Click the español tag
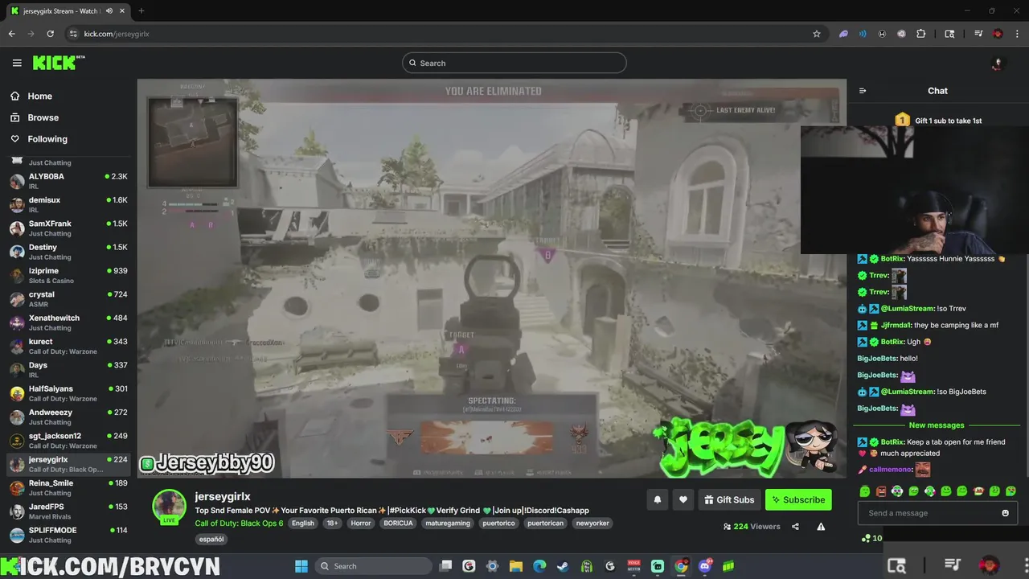The height and width of the screenshot is (579, 1029). pyautogui.click(x=211, y=539)
